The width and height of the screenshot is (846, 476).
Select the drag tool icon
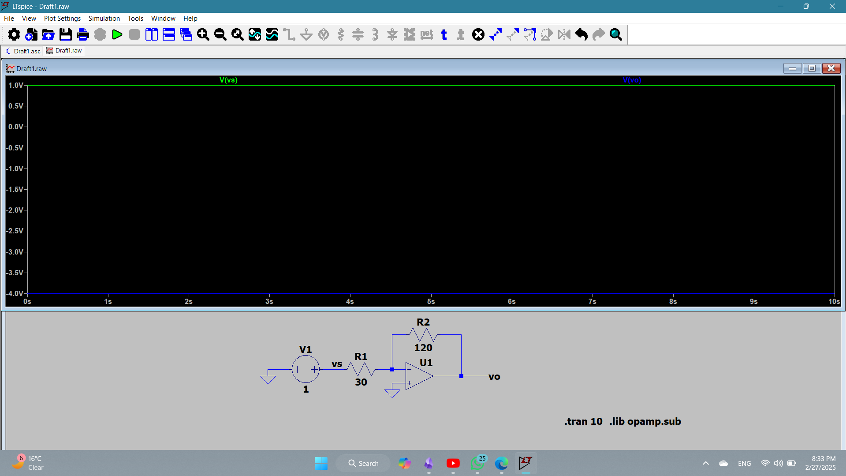point(530,34)
